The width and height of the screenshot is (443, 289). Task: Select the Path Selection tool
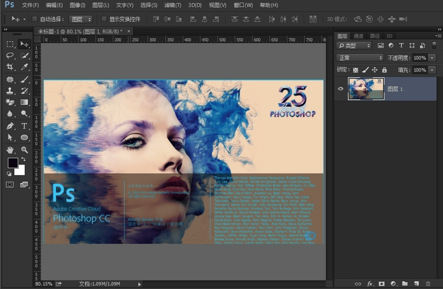(x=10, y=138)
